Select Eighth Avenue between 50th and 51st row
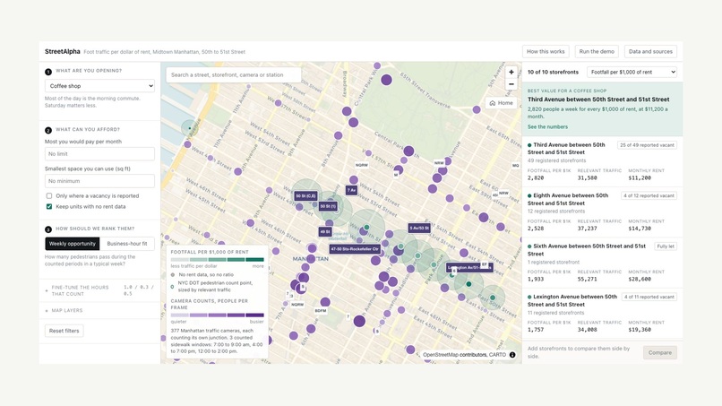 (602, 212)
